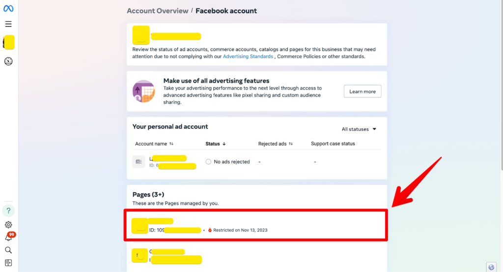Open the Advertising Standards link

pos(248,57)
